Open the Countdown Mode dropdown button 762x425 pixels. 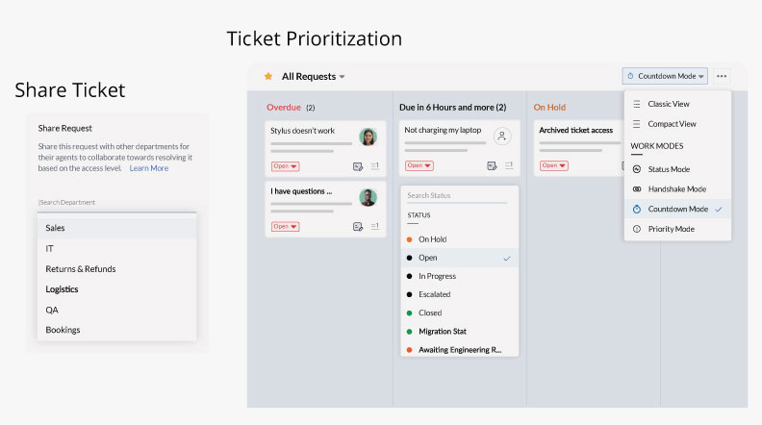[x=665, y=76]
